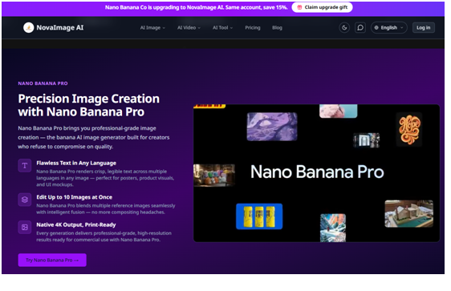Image resolution: width=451 pixels, height=291 pixels.
Task: Open the Blog page
Action: tap(277, 27)
